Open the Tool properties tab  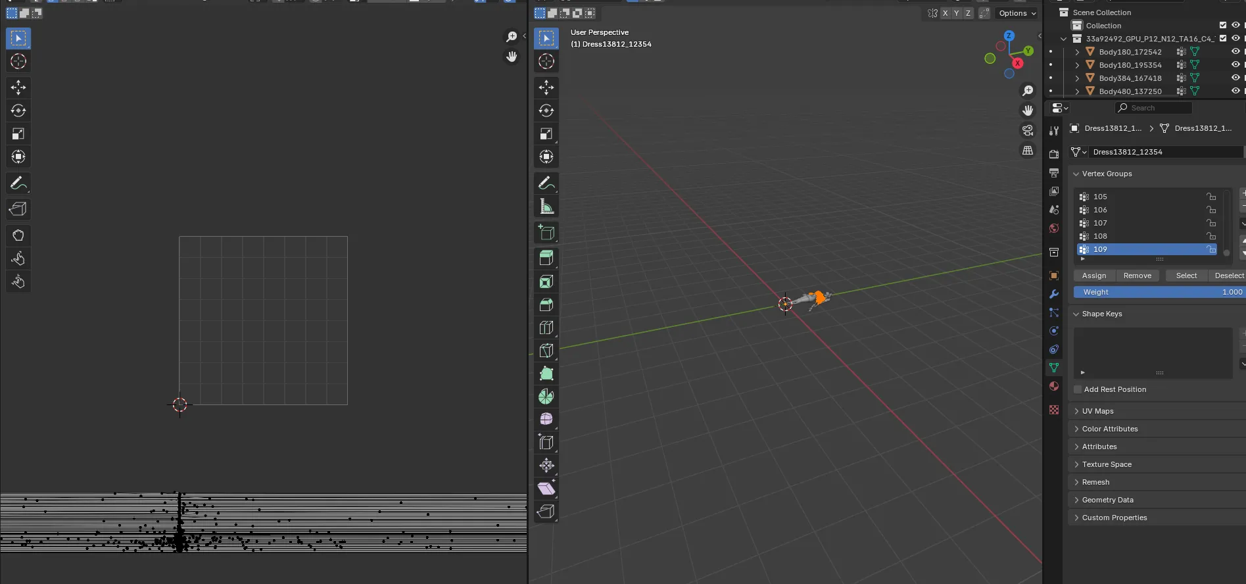point(1054,130)
